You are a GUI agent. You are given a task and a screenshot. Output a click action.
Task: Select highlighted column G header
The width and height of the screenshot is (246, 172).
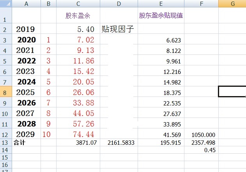tap(232, 4)
